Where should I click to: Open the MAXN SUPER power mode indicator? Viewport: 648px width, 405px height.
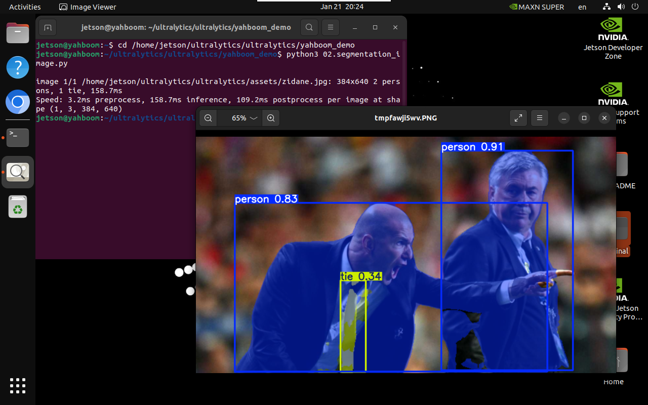click(536, 7)
